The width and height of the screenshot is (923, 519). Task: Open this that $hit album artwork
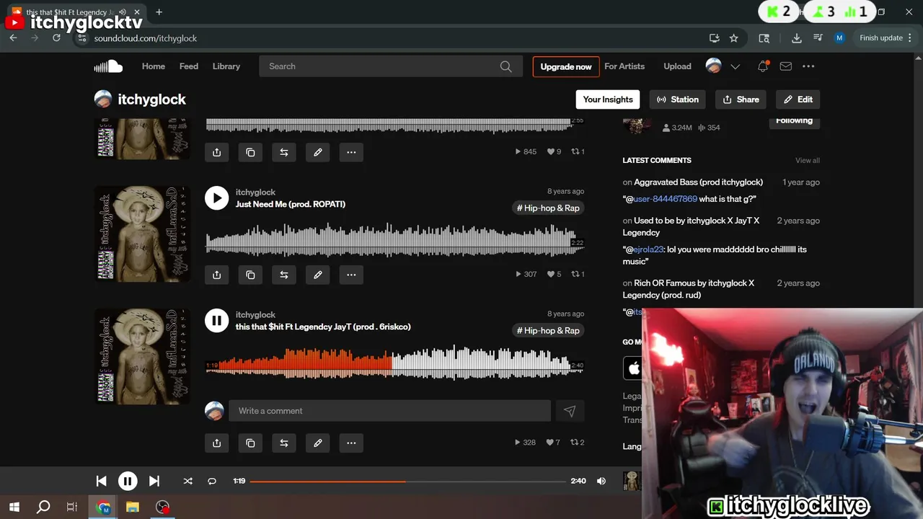[142, 356]
